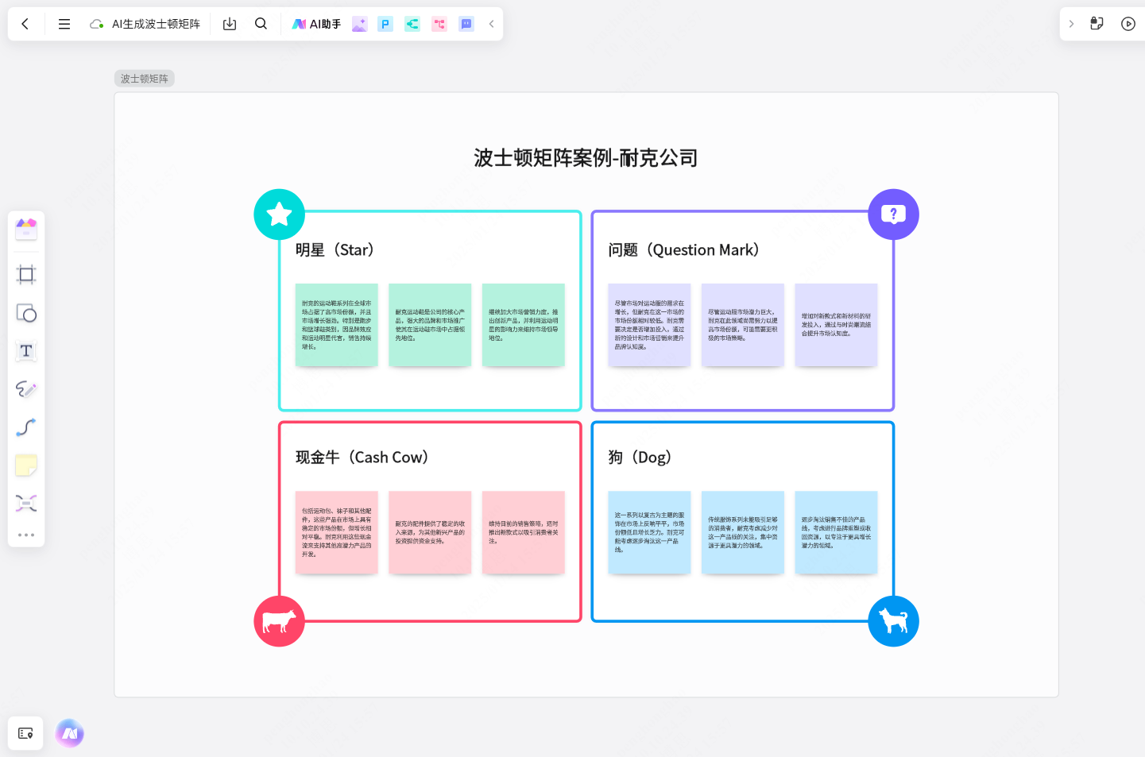
Task: Select the 现金牛 (Cash Cow) heading
Action: pyautogui.click(x=362, y=458)
